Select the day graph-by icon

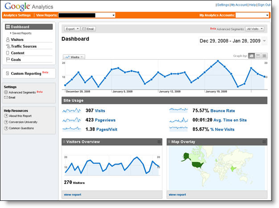pos(251,56)
